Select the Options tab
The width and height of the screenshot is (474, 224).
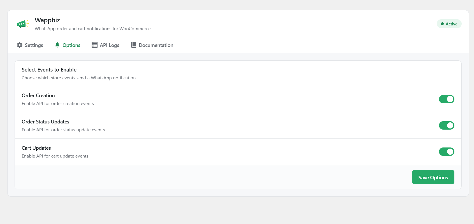[x=68, y=45]
